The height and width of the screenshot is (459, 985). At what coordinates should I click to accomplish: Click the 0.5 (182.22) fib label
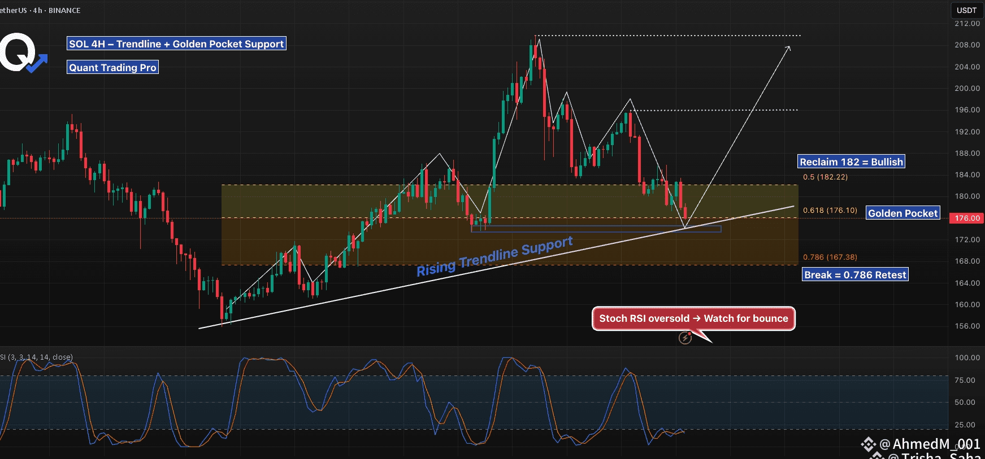coord(825,177)
